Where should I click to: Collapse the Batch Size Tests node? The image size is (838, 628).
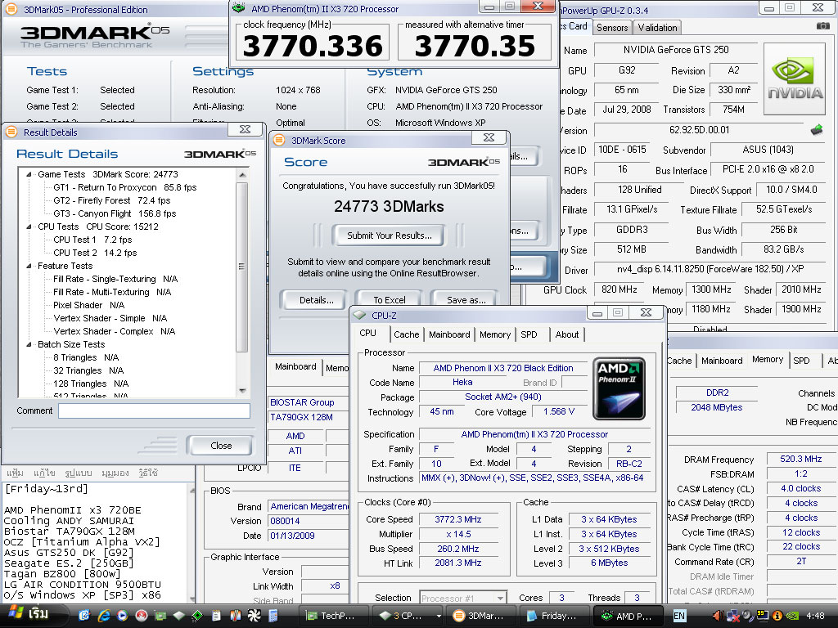pyautogui.click(x=29, y=344)
